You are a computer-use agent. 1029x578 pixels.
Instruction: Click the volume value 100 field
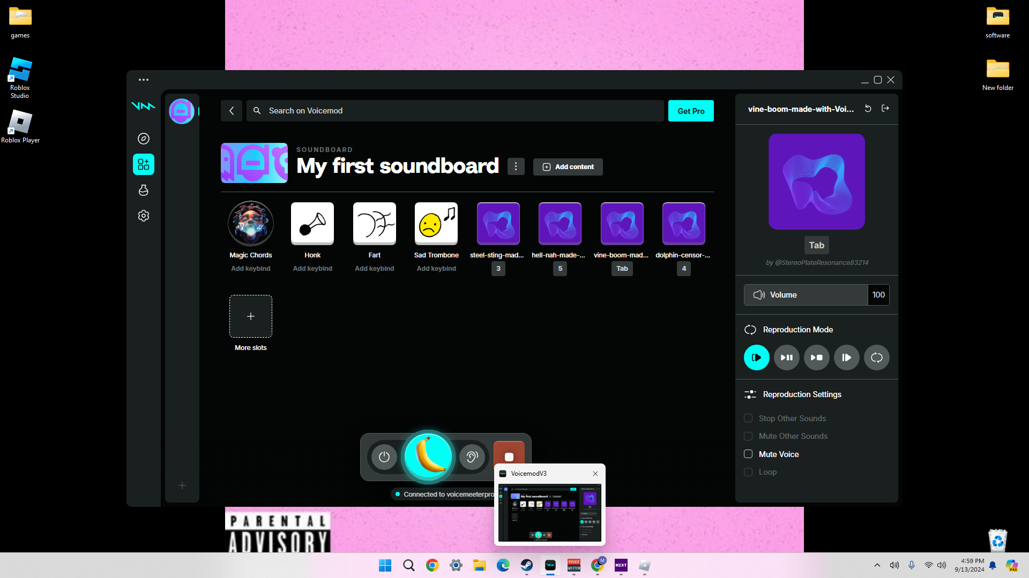[x=878, y=295]
